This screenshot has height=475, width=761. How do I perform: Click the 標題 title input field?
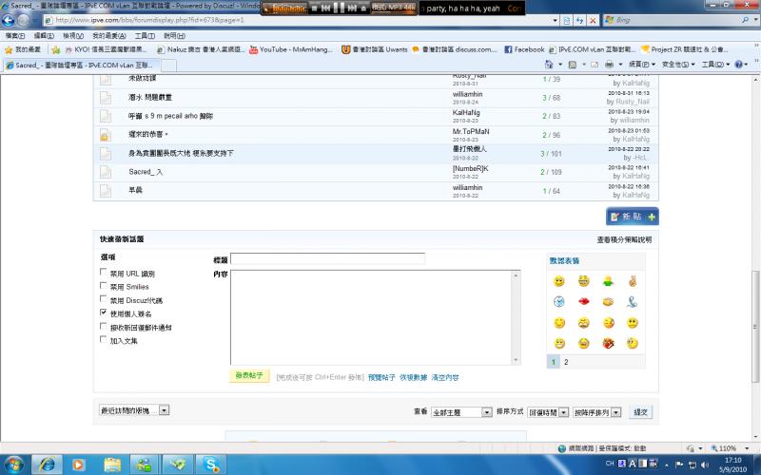(327, 258)
